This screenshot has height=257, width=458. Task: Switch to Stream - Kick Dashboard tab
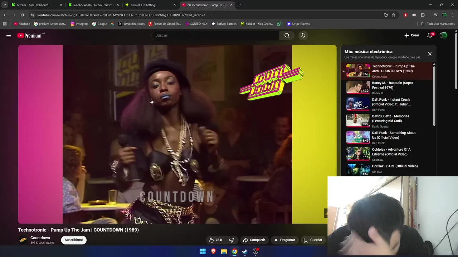[x=37, y=5]
